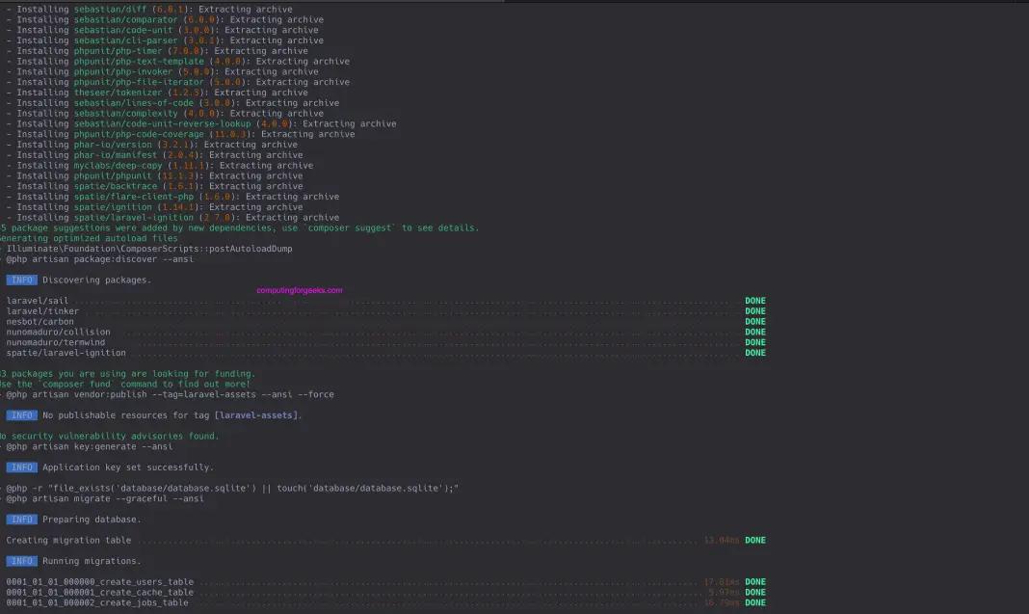Click the INFO badge beside Running migrations

point(21,560)
